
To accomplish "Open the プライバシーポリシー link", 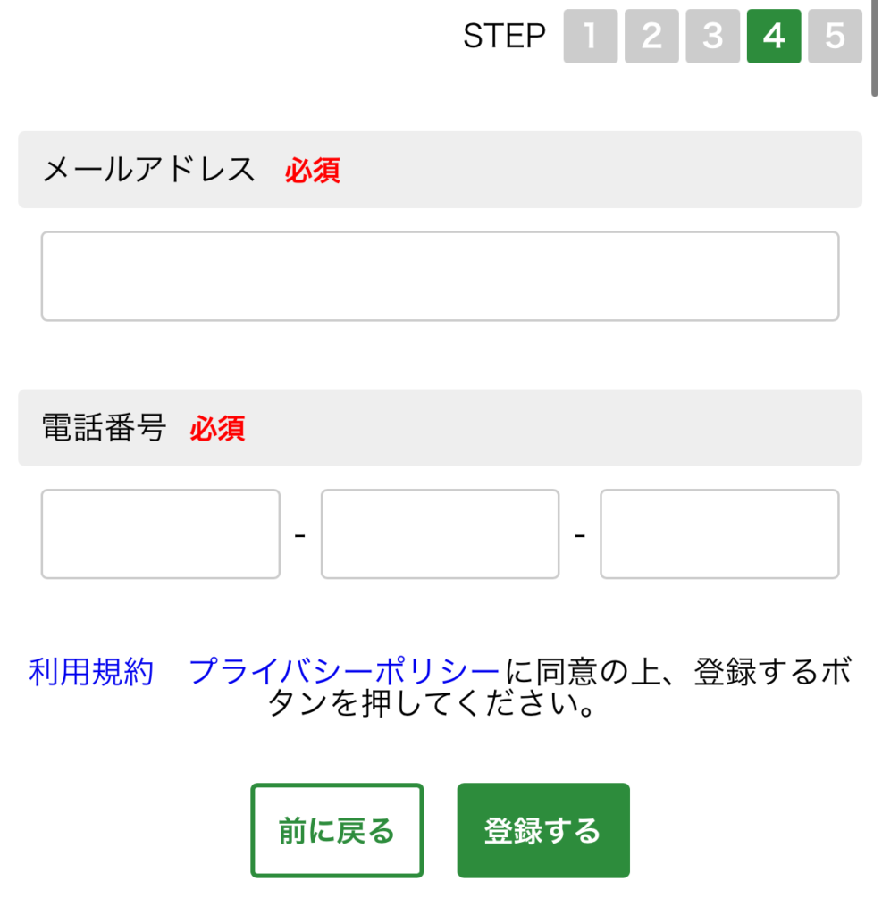I will 344,672.
